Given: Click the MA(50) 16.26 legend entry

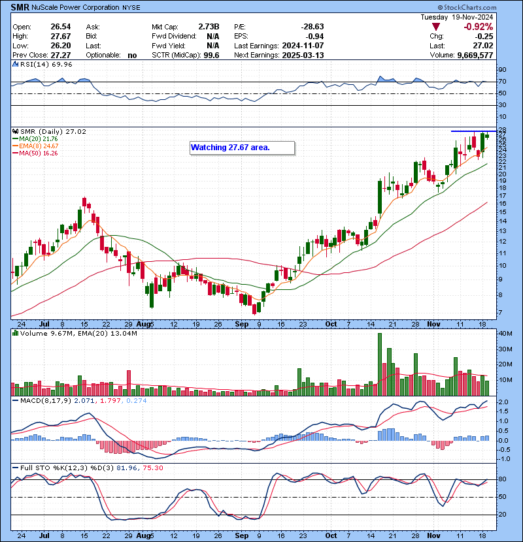Looking at the screenshot, I should point(35,153).
